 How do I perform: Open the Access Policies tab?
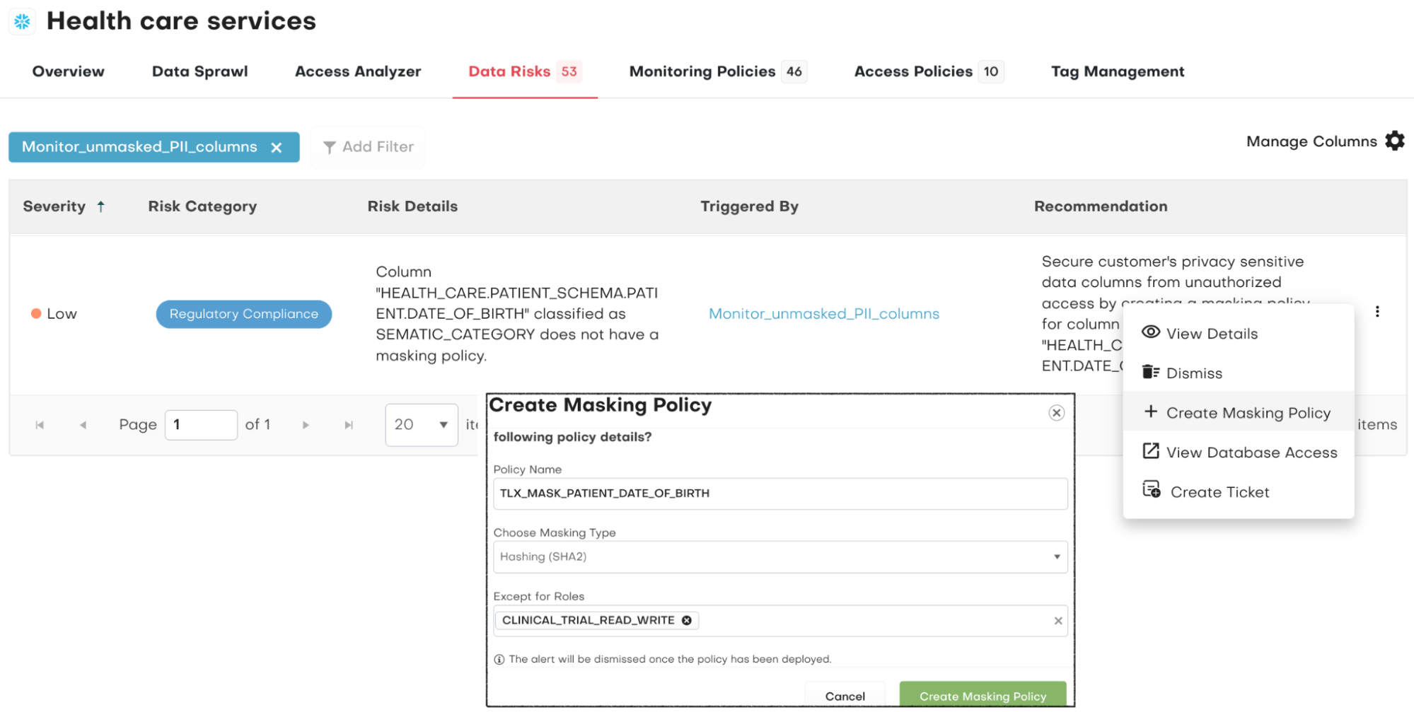pyautogui.click(x=929, y=71)
